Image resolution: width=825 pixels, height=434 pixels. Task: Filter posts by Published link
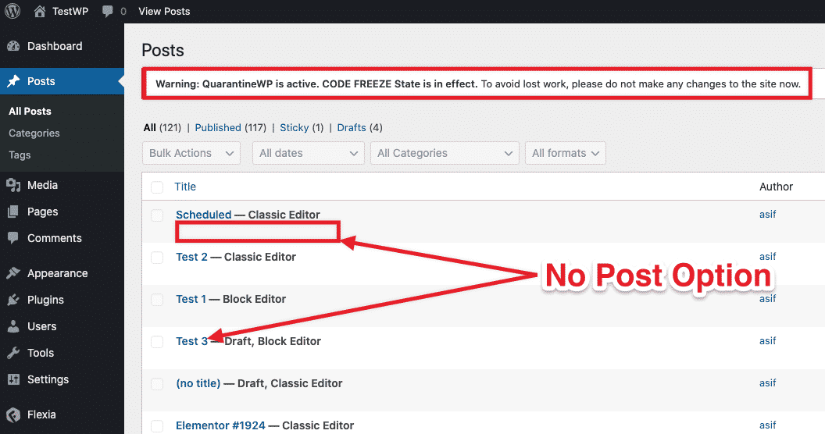pyautogui.click(x=218, y=127)
